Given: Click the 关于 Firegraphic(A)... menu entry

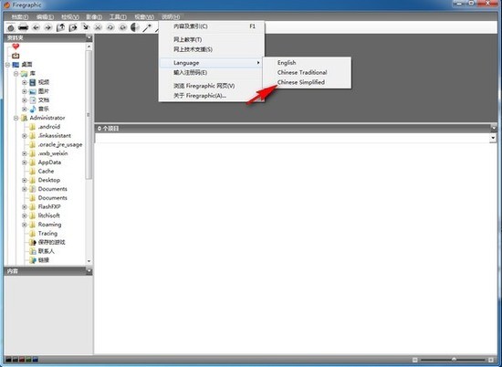Looking at the screenshot, I should coord(200,96).
